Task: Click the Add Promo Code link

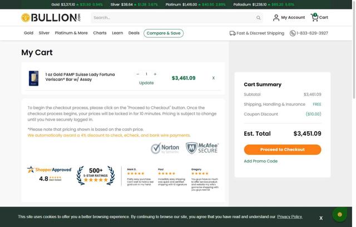Action: 261,161
